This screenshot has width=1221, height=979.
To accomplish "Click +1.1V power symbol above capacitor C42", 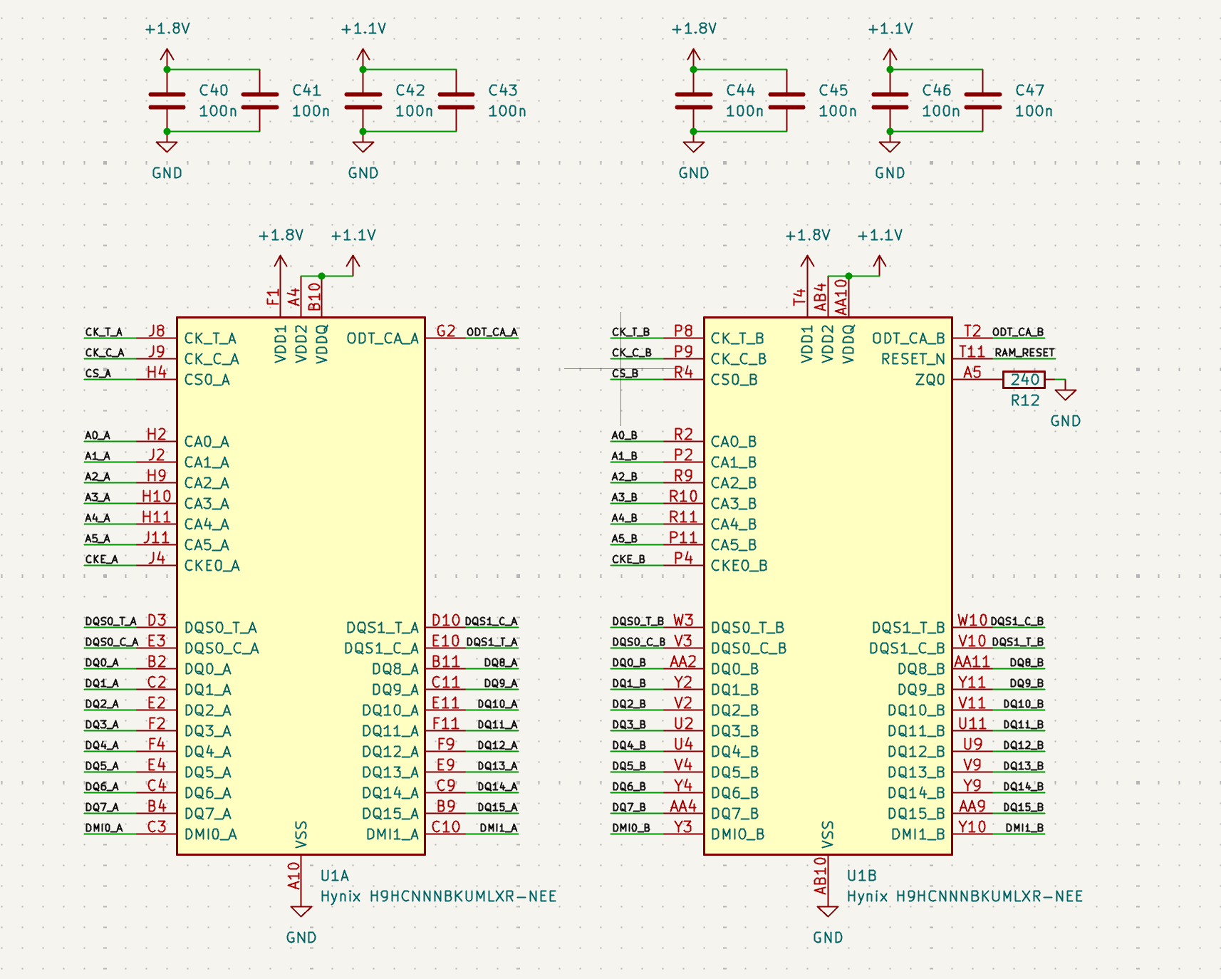I will [363, 55].
